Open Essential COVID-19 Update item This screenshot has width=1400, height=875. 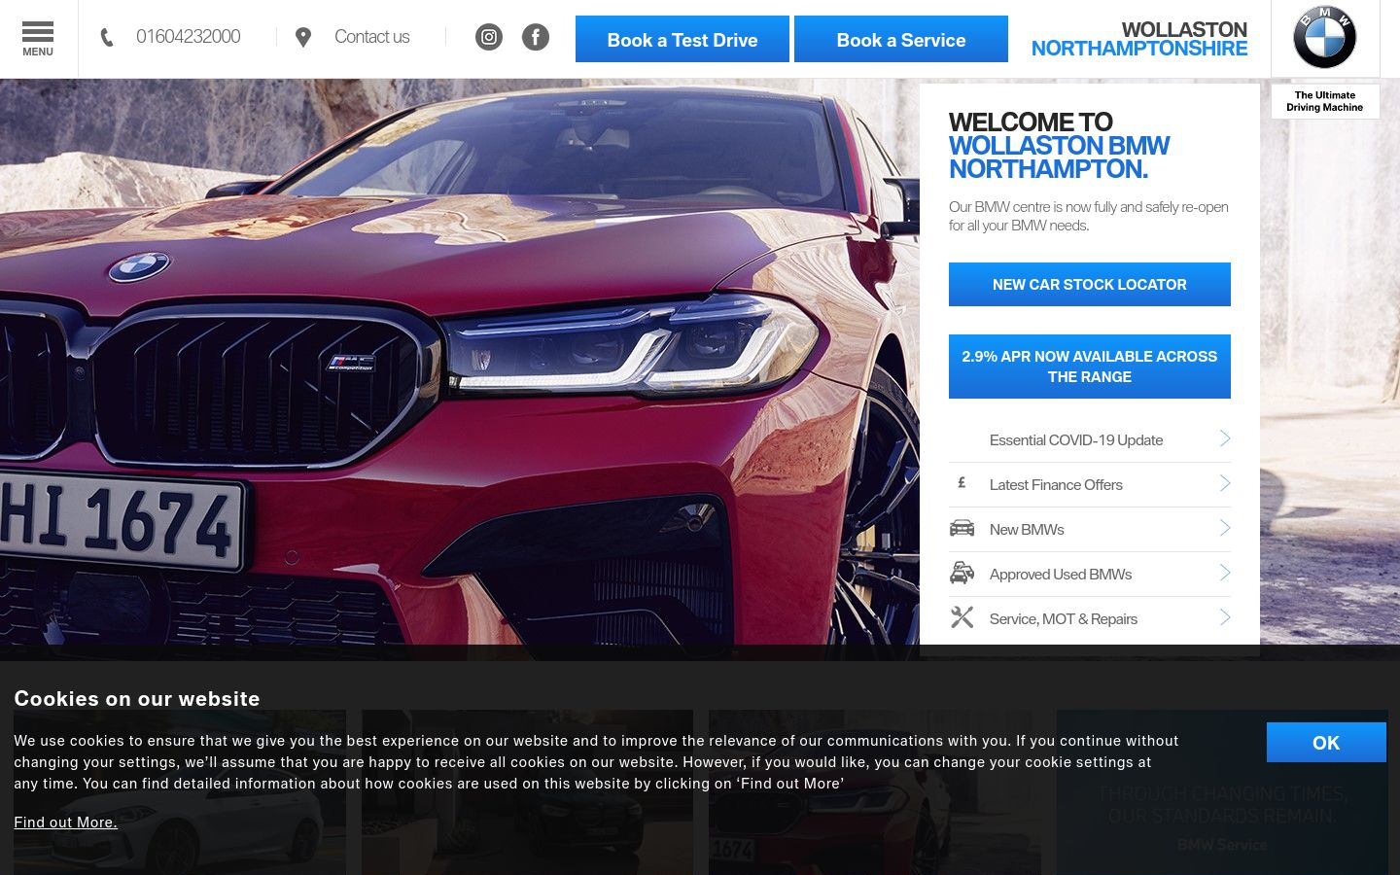1090,440
